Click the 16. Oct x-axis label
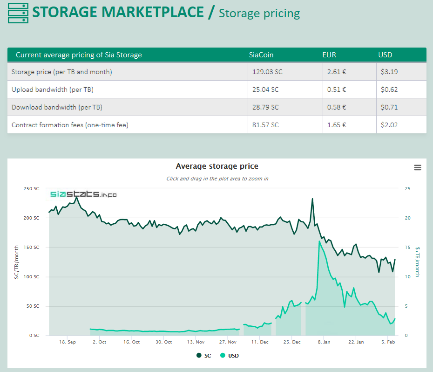433x372 pixels. pyautogui.click(x=131, y=342)
